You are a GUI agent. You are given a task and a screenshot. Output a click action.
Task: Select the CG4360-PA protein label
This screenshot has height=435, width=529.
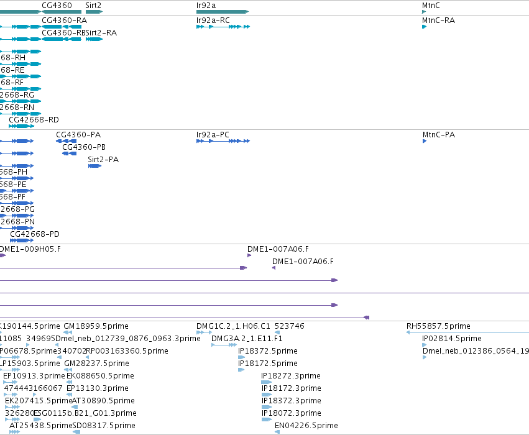click(78, 135)
